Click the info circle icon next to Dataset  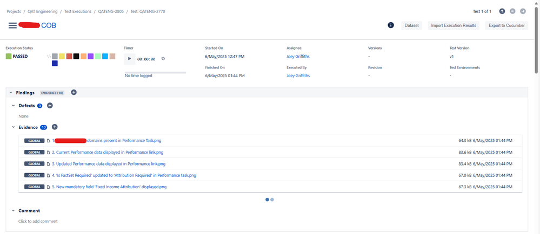tap(390, 25)
